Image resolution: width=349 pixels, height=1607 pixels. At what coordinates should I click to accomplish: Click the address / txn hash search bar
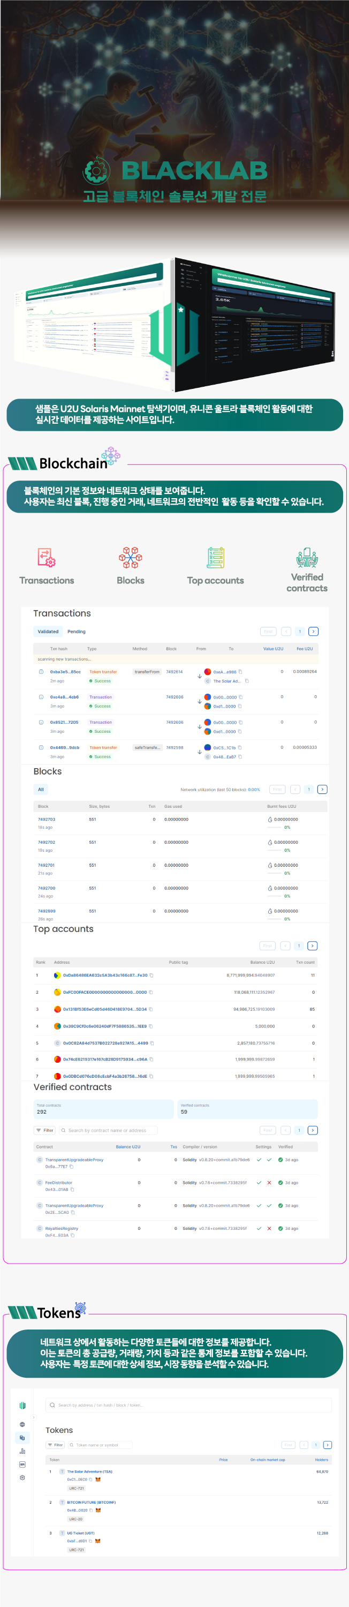tap(188, 1405)
